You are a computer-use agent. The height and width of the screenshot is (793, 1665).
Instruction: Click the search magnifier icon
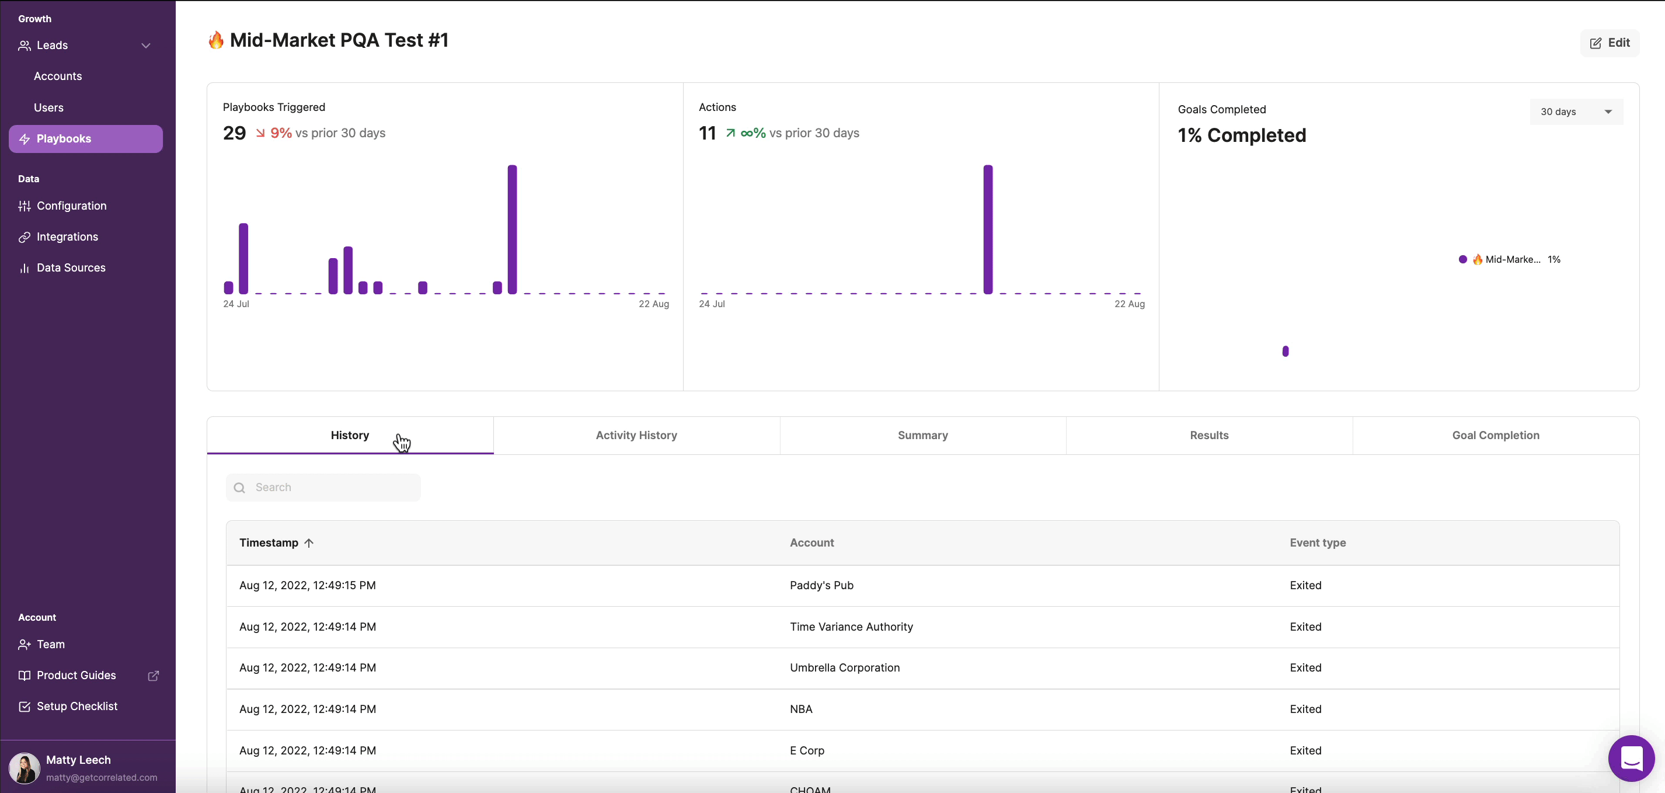[x=239, y=488]
